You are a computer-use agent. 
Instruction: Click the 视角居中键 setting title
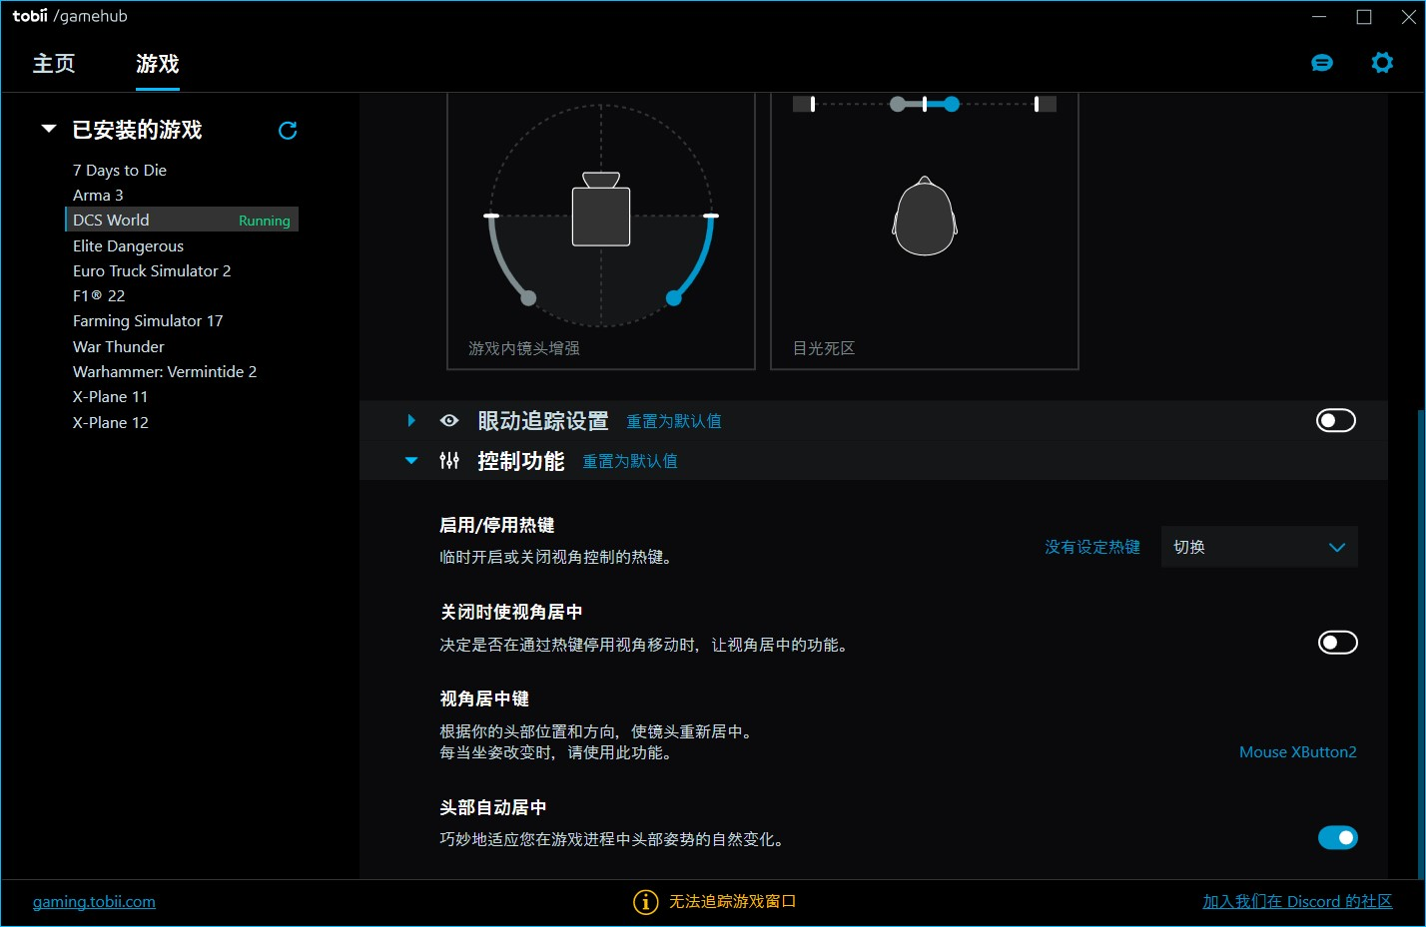click(x=484, y=698)
